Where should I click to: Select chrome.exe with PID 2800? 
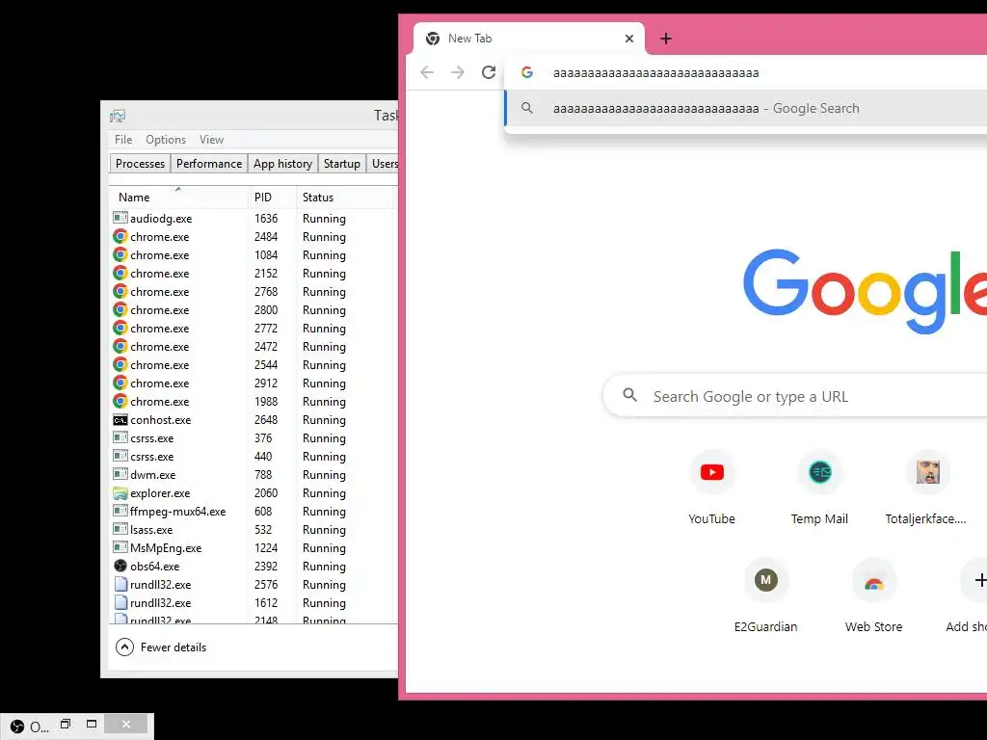pyautogui.click(x=253, y=309)
